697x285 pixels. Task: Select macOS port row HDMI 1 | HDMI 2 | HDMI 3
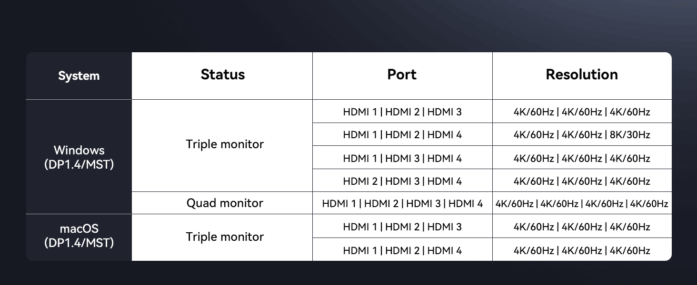(x=402, y=227)
